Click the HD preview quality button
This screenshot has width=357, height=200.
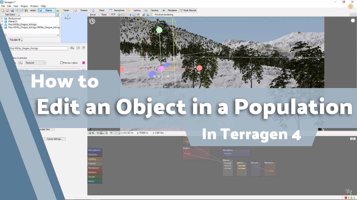tap(138, 14)
